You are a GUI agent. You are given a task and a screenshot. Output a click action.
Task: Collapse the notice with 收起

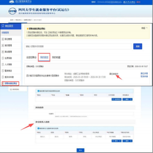tap(144, 28)
